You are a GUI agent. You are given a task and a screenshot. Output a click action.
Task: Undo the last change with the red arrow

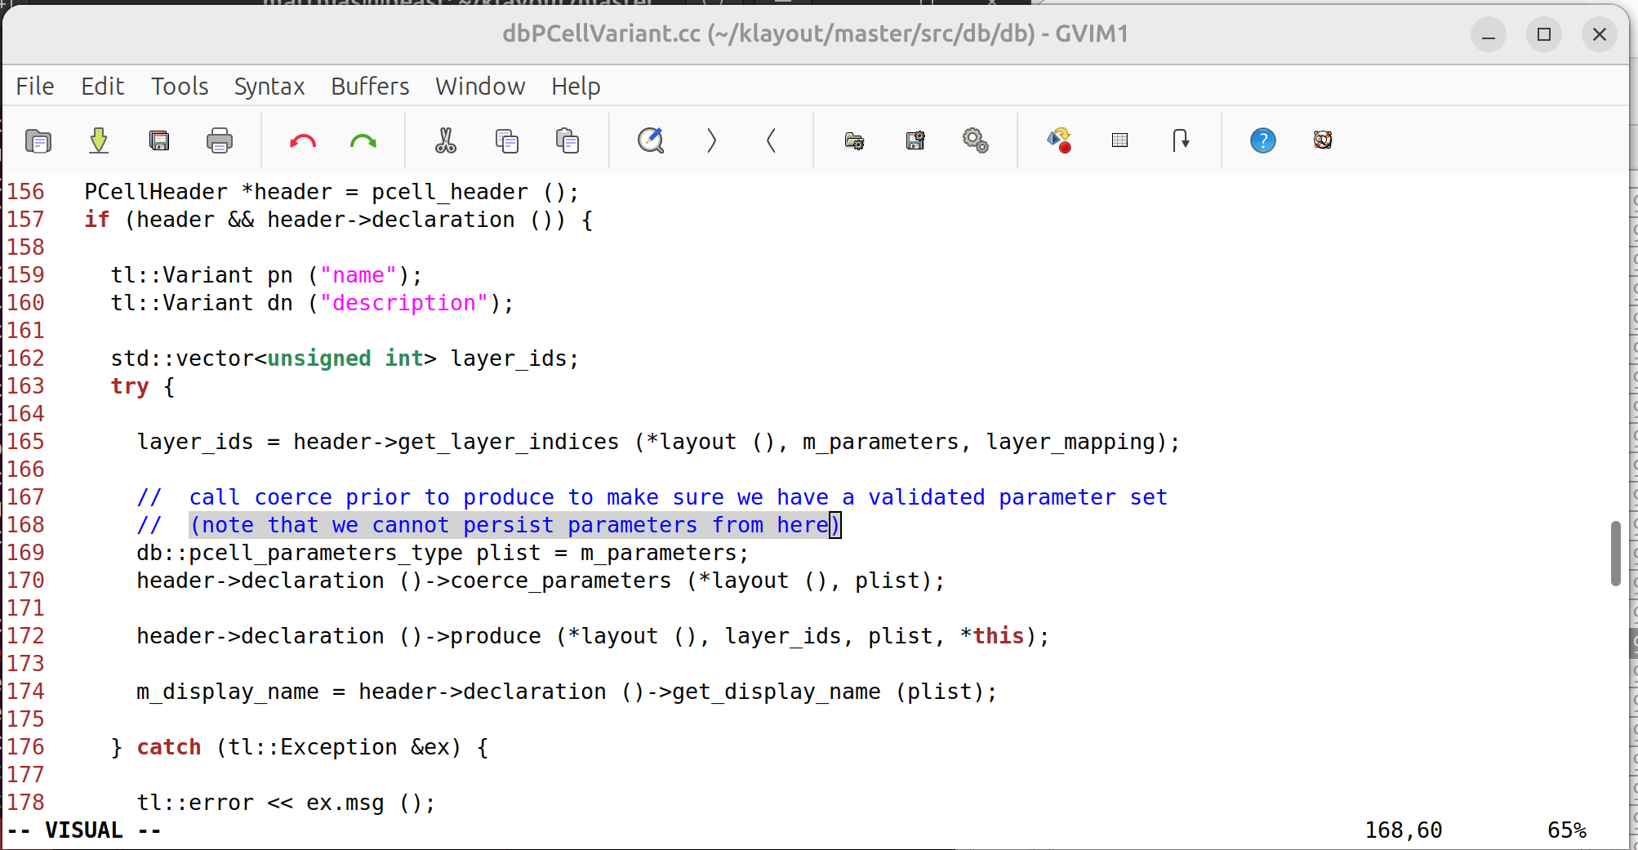pos(303,141)
